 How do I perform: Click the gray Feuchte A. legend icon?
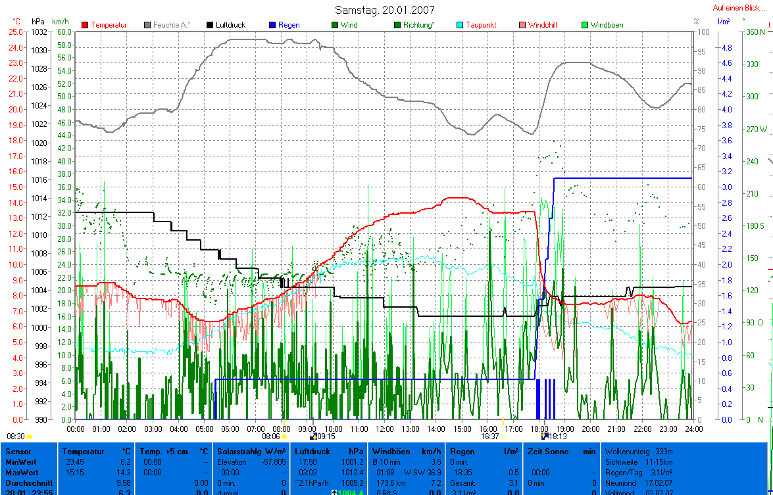coord(148,25)
